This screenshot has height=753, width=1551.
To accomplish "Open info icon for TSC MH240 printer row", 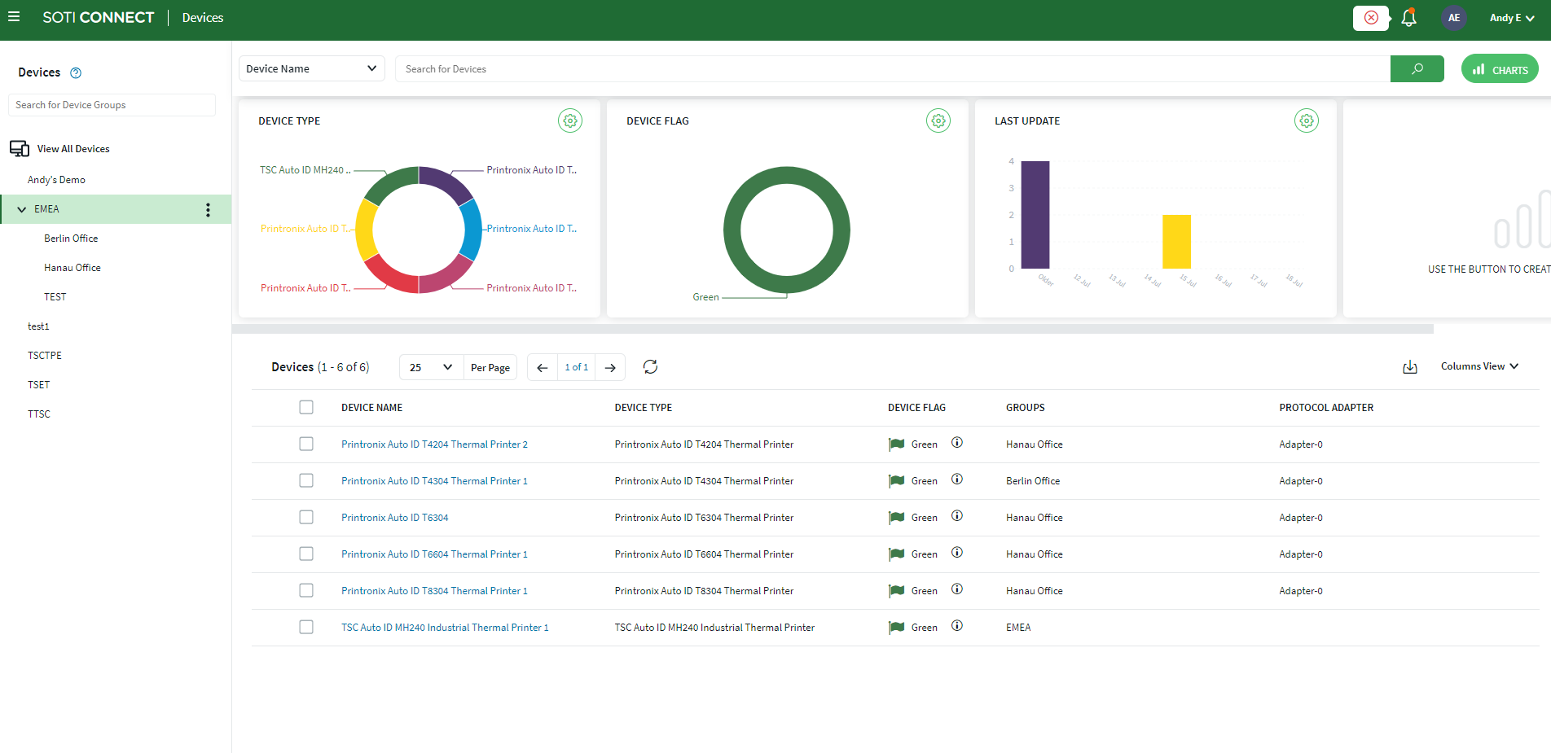I will [x=957, y=626].
